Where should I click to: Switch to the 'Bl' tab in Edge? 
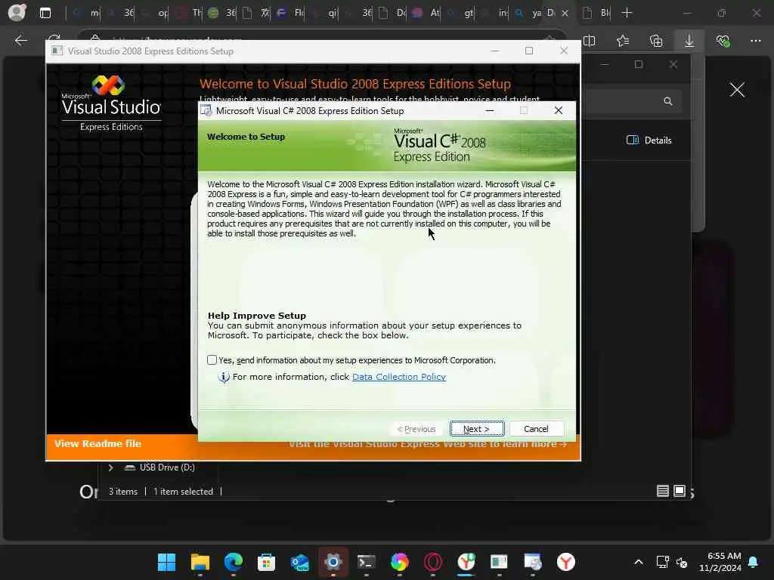tap(596, 13)
